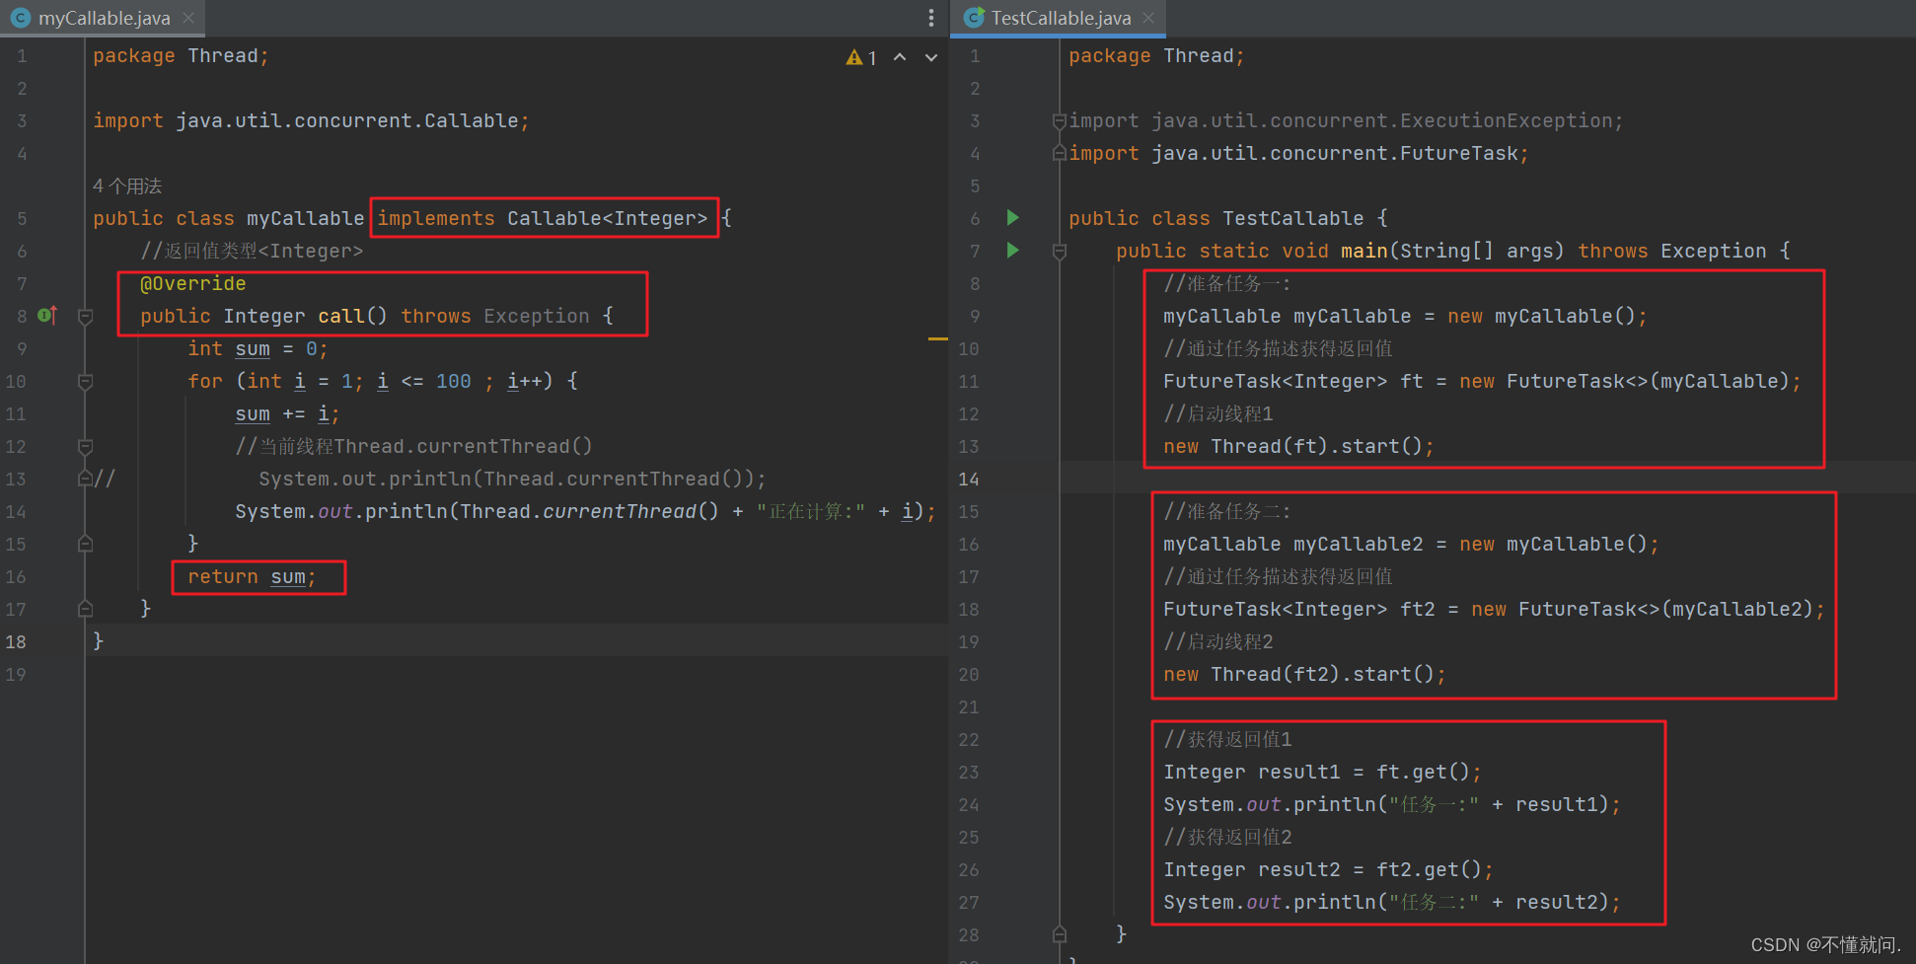
Task: Jump to next problem with the down-arrow icon
Action: pos(930,57)
